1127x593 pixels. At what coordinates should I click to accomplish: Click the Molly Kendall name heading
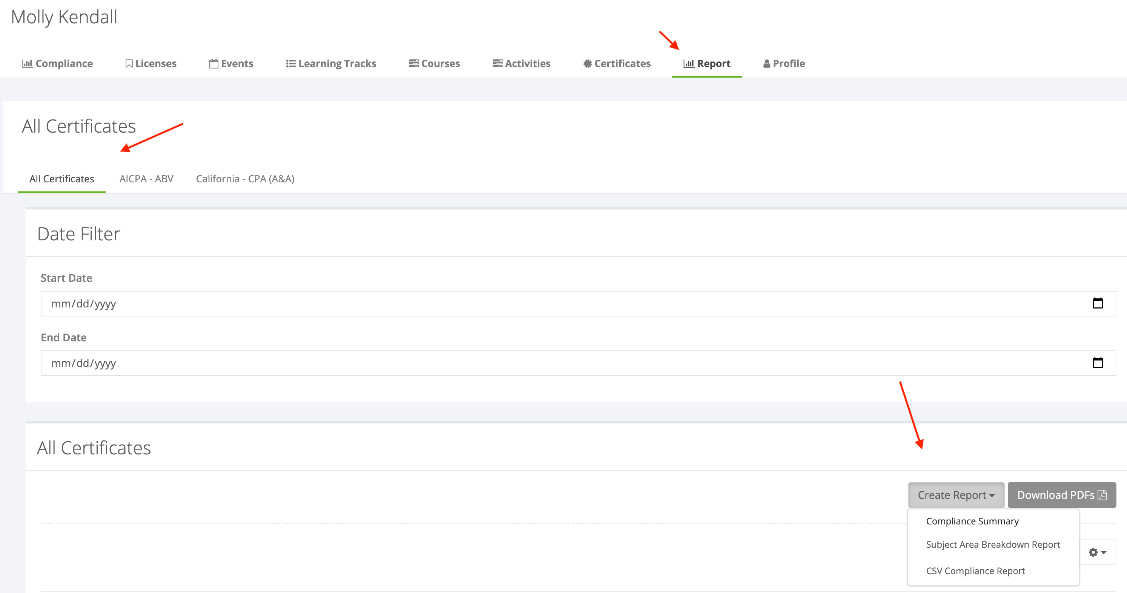coord(64,17)
